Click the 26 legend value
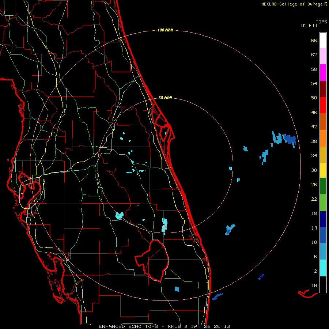Screen dimensions: 329x329 314,185
